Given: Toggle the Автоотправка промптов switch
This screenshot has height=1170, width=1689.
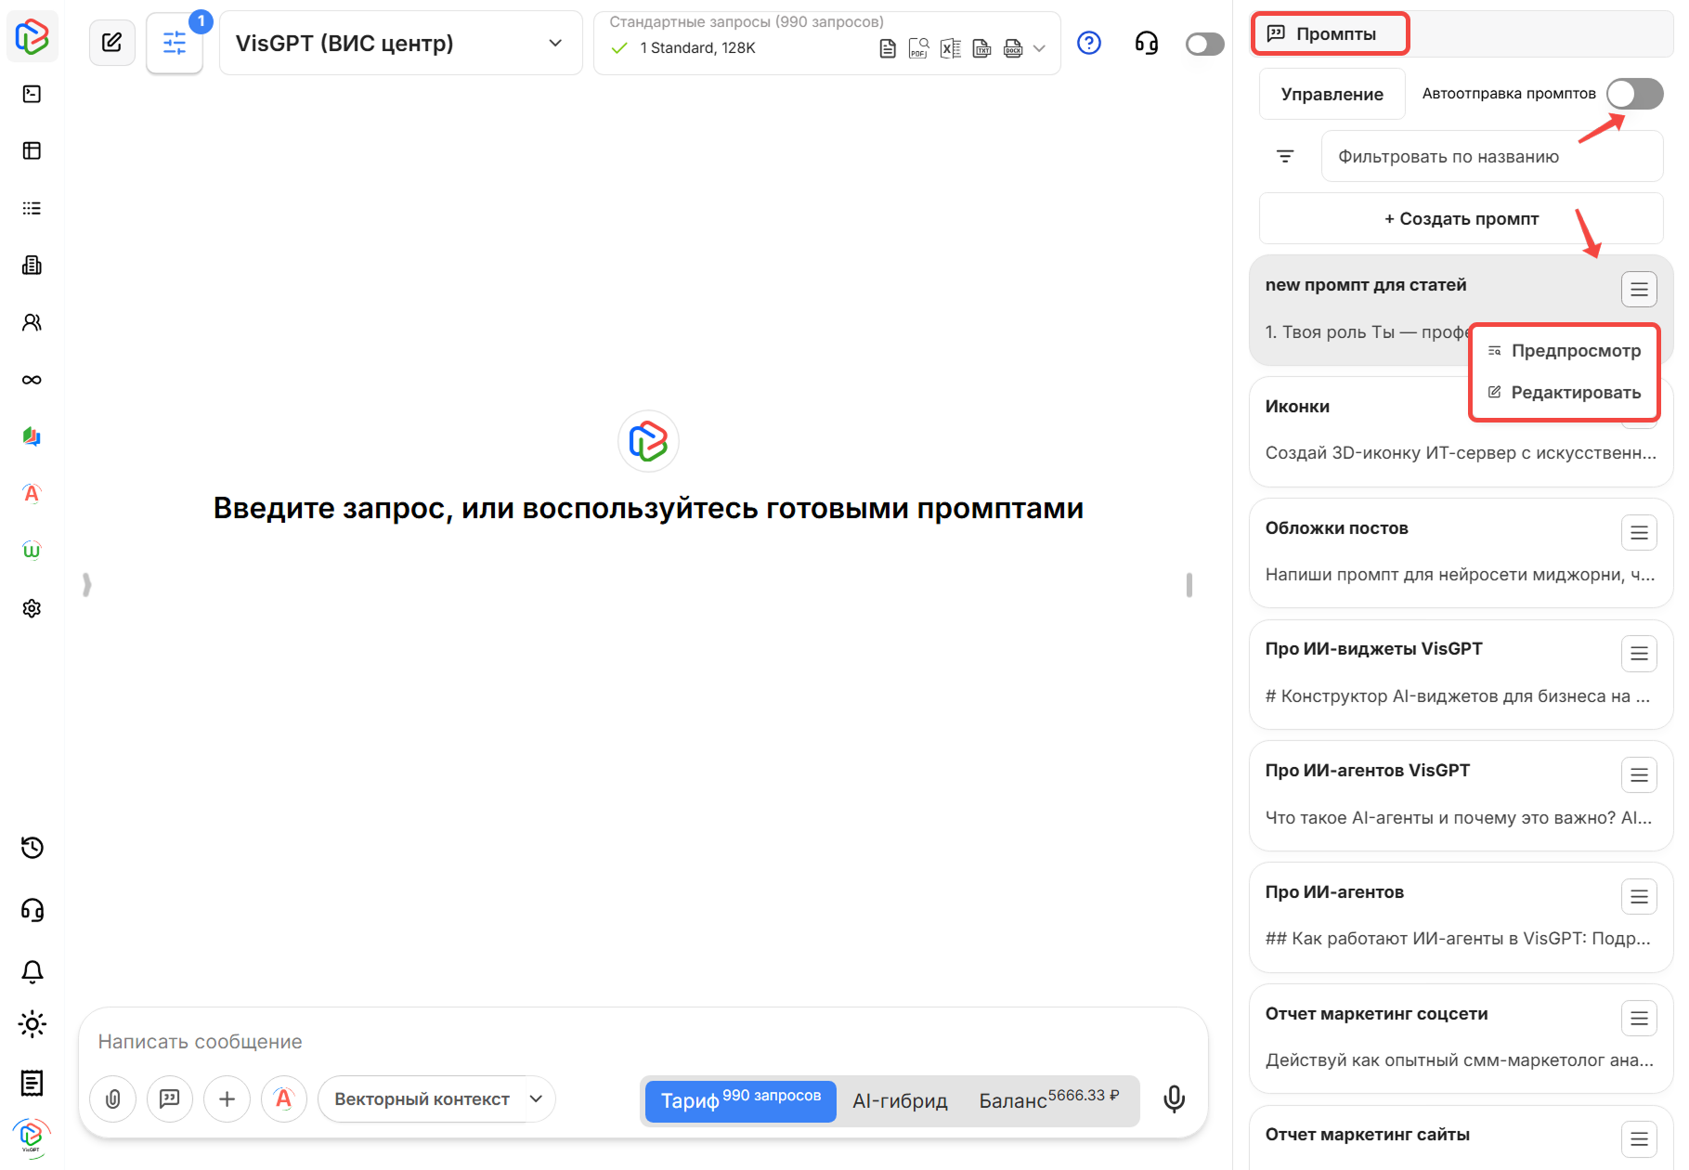Looking at the screenshot, I should point(1633,93).
